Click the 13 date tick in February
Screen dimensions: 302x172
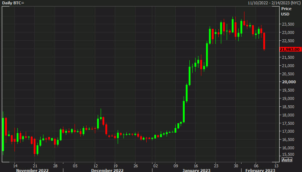pos(276,166)
